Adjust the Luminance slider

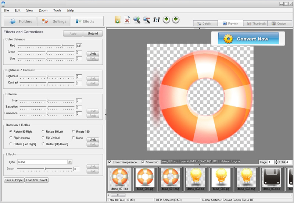(47, 113)
